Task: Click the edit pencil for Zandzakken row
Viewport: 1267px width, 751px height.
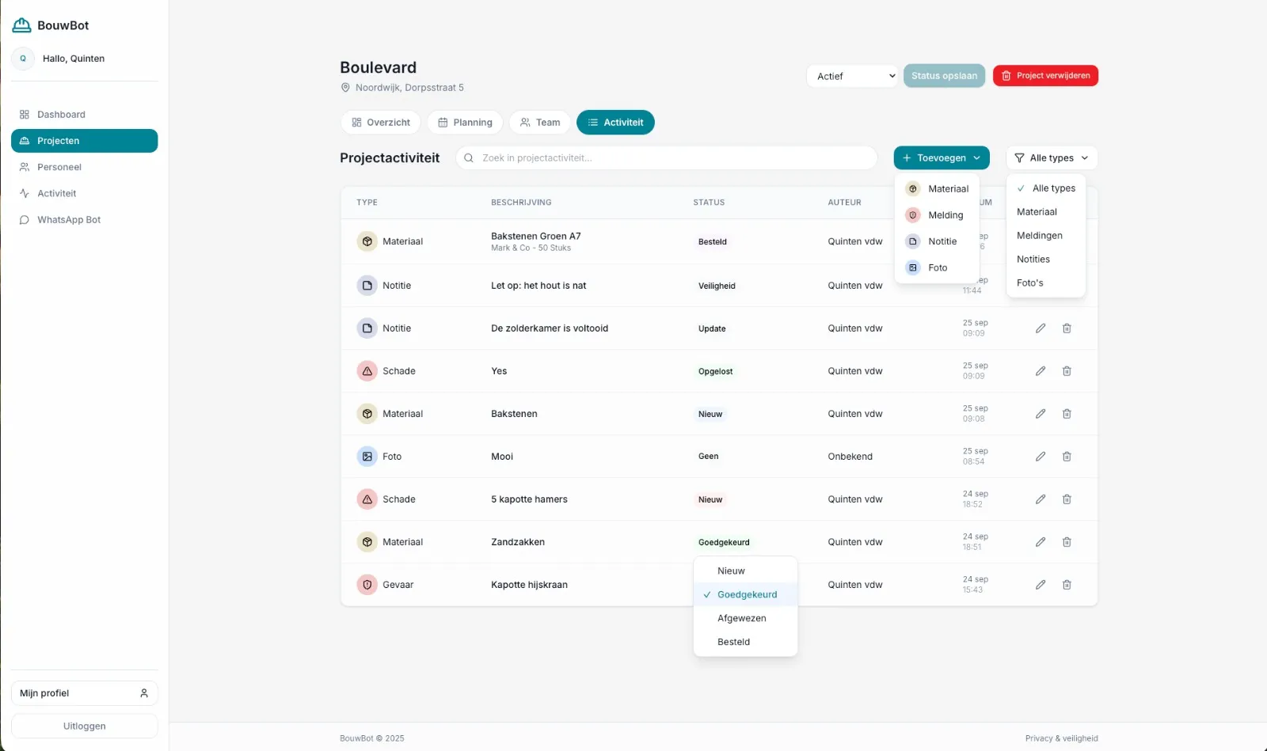Action: click(x=1041, y=542)
